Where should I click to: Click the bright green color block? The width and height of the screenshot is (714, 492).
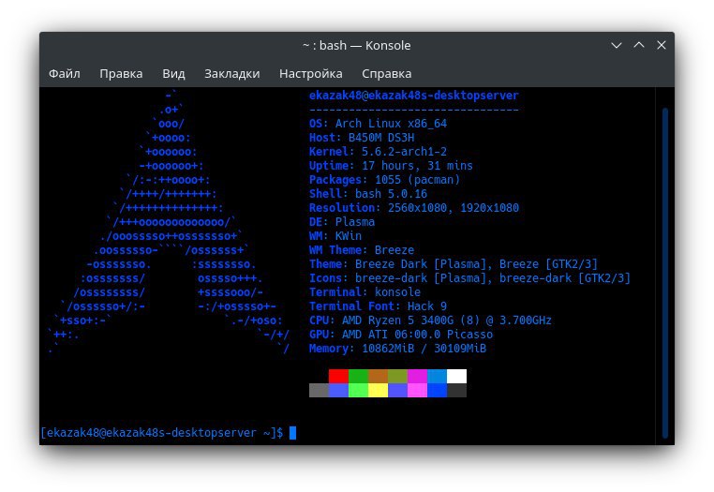point(358,390)
